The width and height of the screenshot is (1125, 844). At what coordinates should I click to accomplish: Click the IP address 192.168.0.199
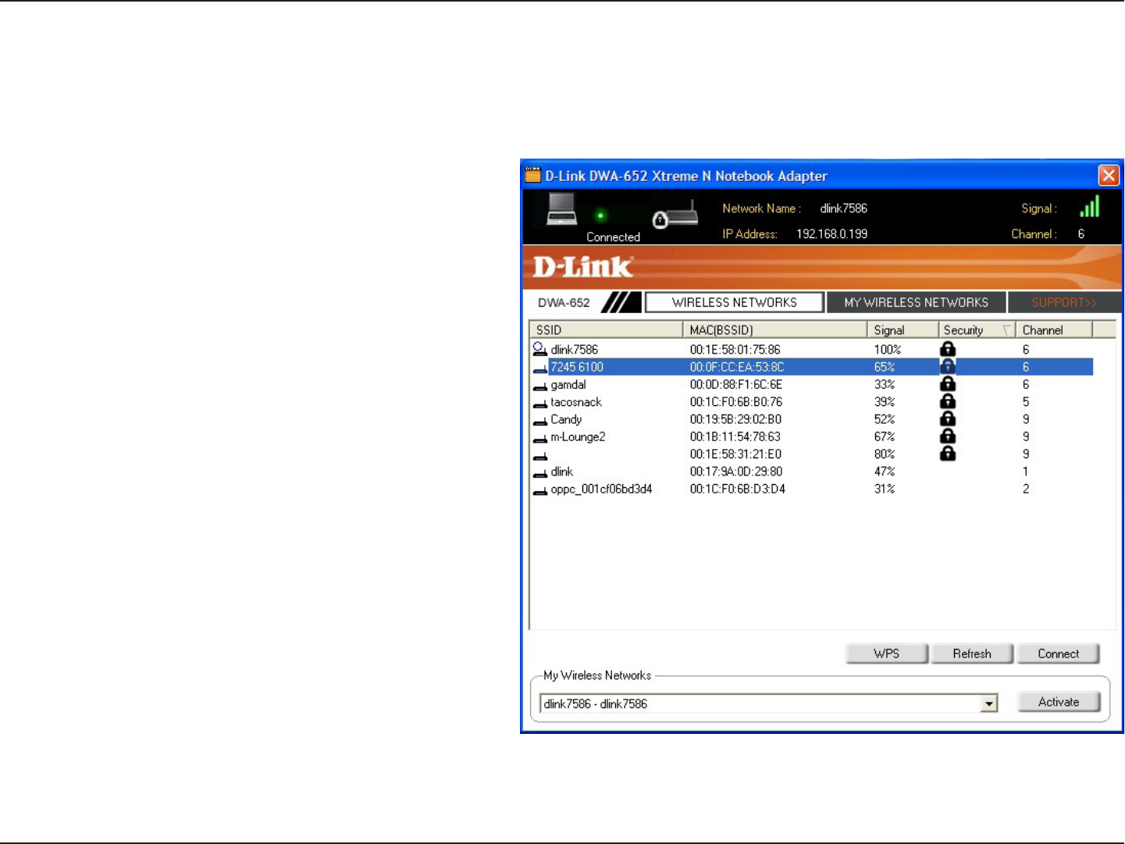point(831,233)
